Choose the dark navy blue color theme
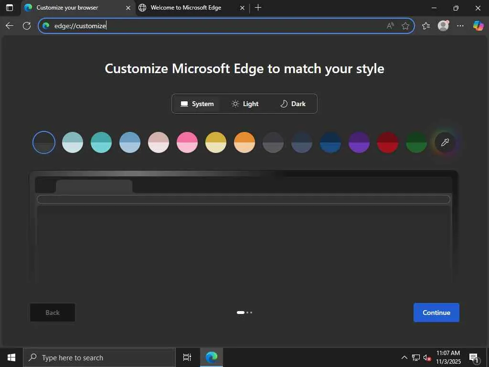489x367 pixels. coord(330,142)
